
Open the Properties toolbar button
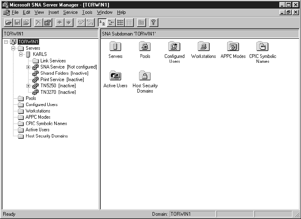48,23
